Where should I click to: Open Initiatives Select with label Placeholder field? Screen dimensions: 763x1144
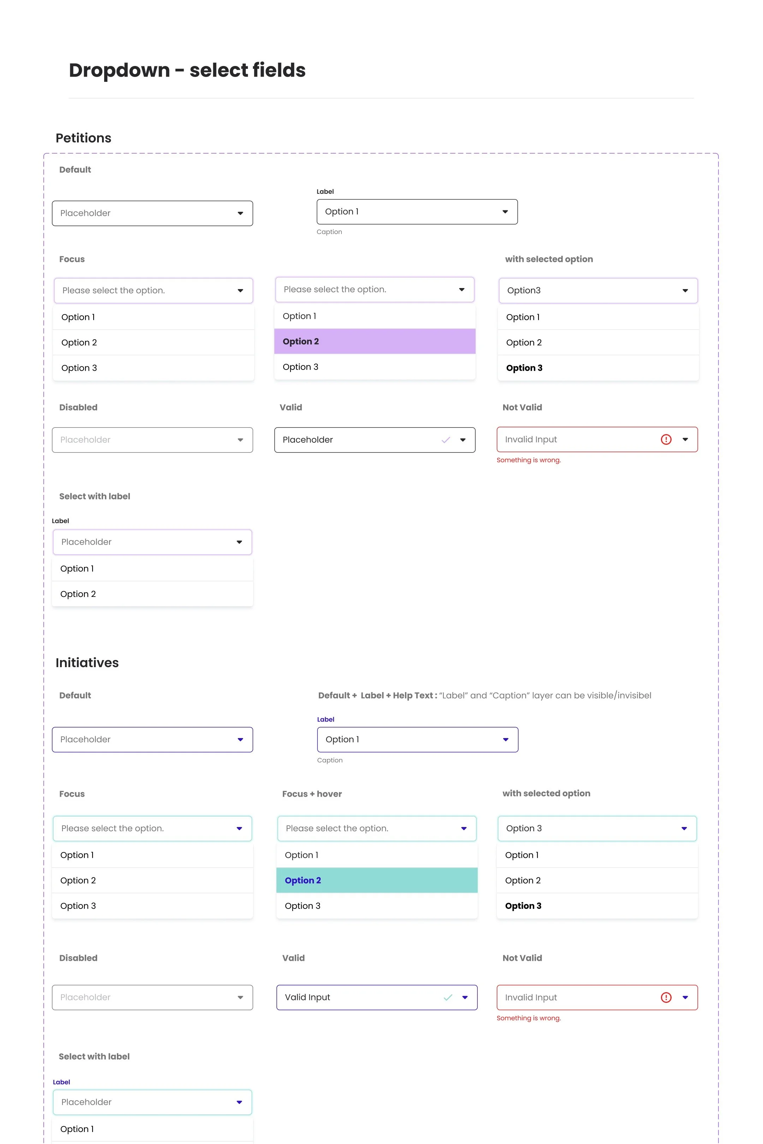(152, 1102)
